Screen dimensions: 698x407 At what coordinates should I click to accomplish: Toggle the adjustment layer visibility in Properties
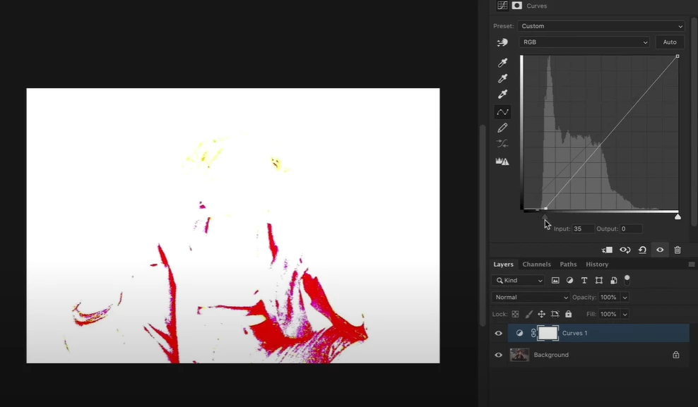tap(660, 250)
